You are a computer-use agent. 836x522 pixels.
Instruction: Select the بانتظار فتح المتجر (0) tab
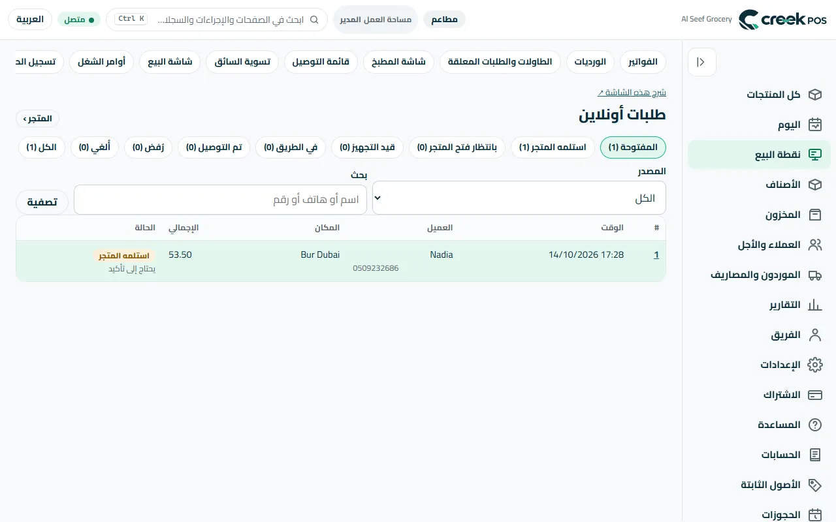(x=457, y=147)
